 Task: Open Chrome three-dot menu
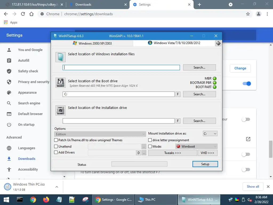click(267, 14)
